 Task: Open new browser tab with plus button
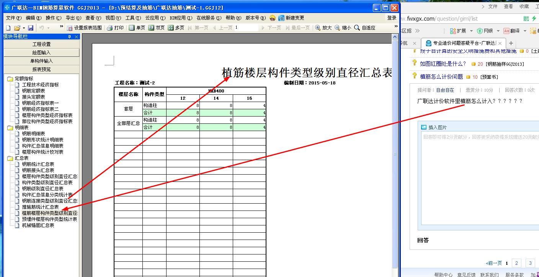[511, 43]
